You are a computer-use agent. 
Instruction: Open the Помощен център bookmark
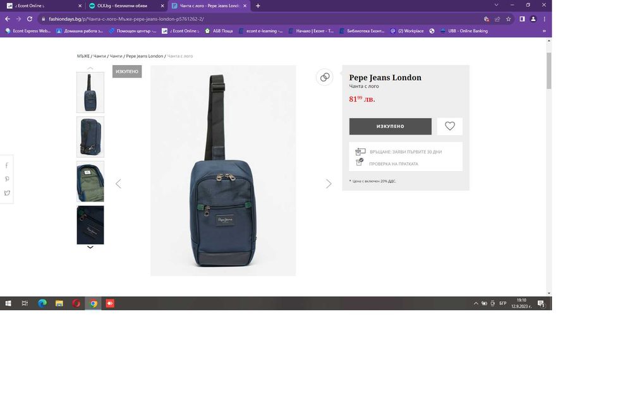pos(132,31)
